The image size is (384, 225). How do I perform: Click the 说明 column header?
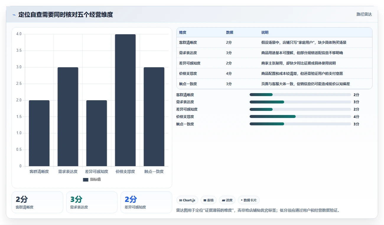pyautogui.click(x=265, y=33)
